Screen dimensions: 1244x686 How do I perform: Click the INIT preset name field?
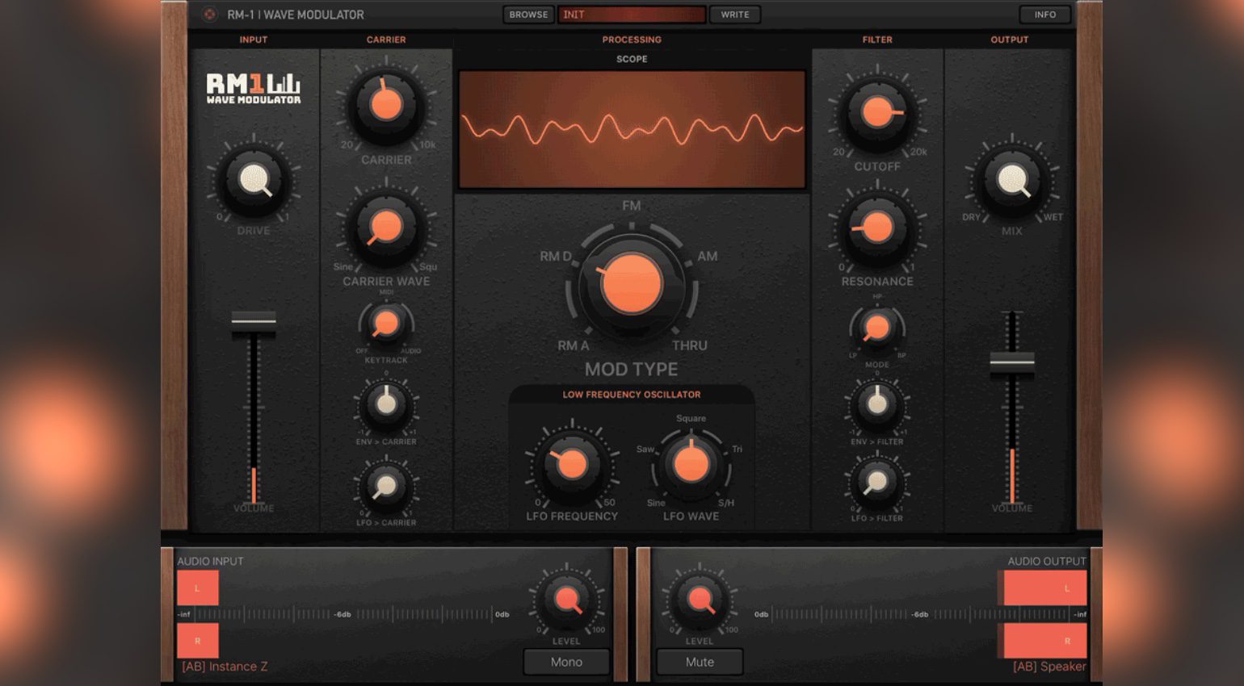click(x=631, y=15)
